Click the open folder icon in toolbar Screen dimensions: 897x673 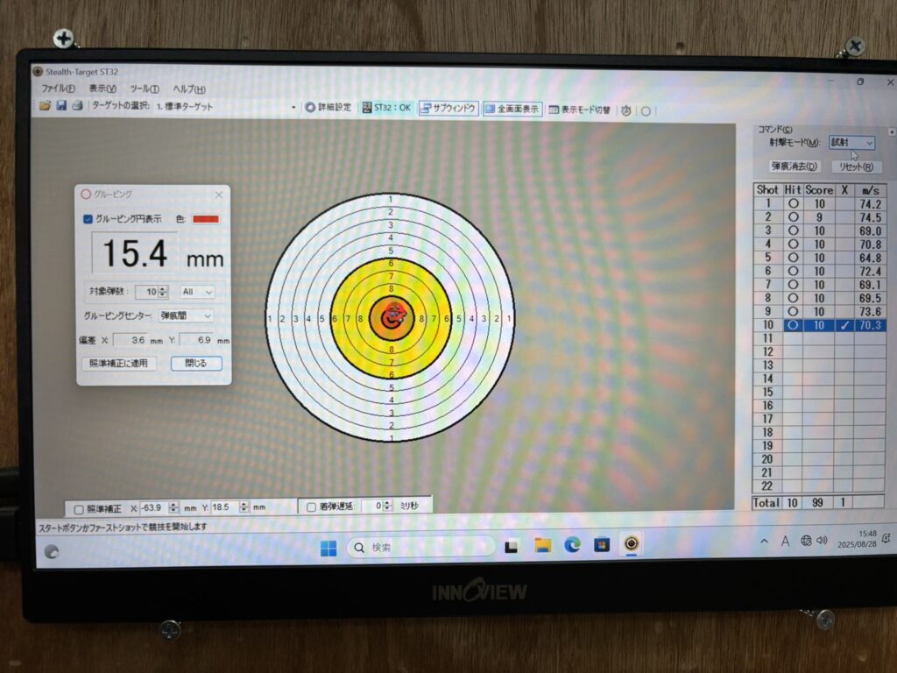46,106
